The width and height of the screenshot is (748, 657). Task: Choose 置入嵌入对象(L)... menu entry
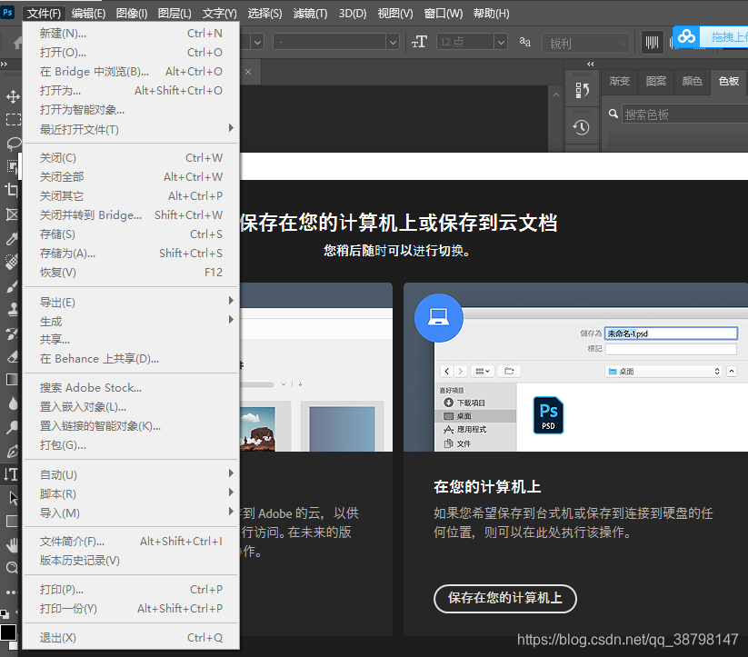pyautogui.click(x=131, y=407)
